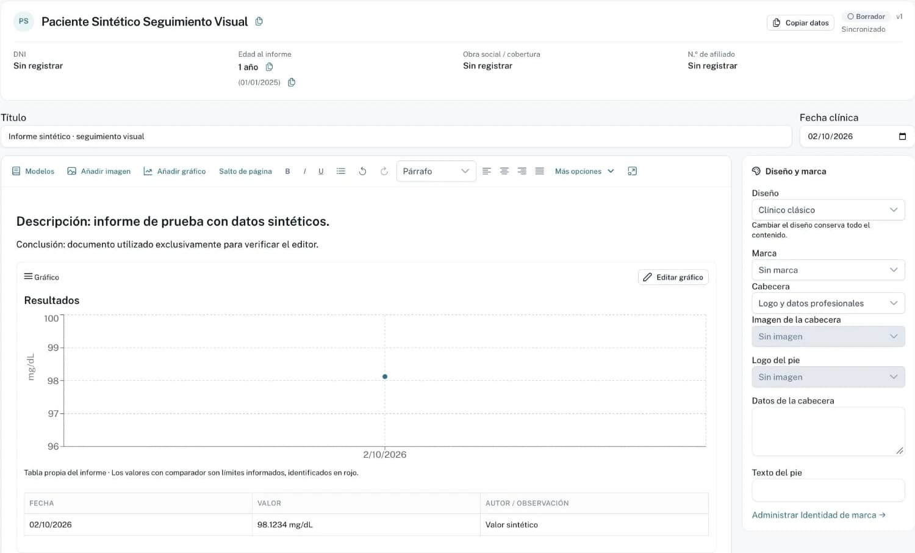Open the Imagen de la cabecera dropdown
The width and height of the screenshot is (915, 553).
tap(828, 336)
